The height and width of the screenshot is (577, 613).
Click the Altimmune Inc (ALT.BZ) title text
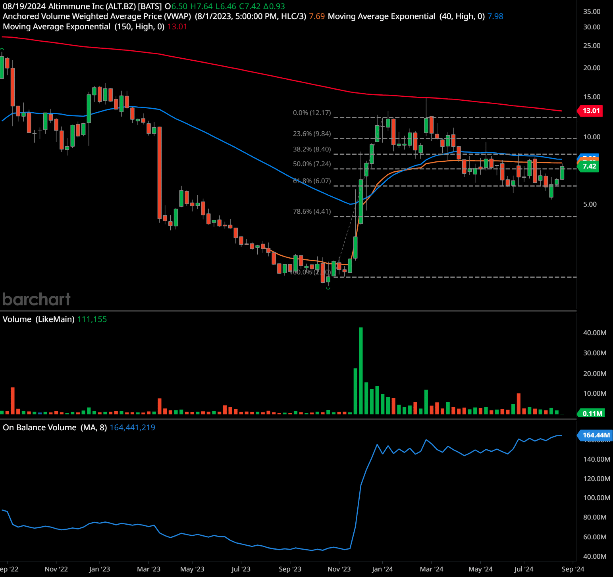click(92, 6)
